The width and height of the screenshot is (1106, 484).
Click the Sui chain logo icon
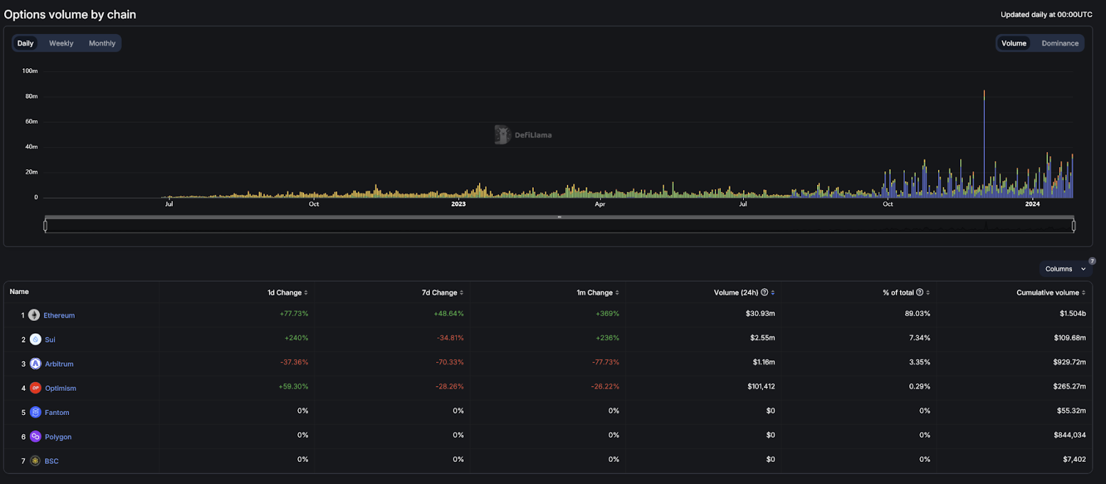pyautogui.click(x=35, y=340)
